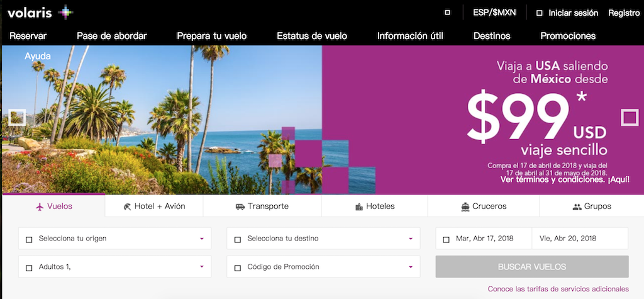
Task: Open the Adultos 1 passenger dropdown
Action: (114, 266)
